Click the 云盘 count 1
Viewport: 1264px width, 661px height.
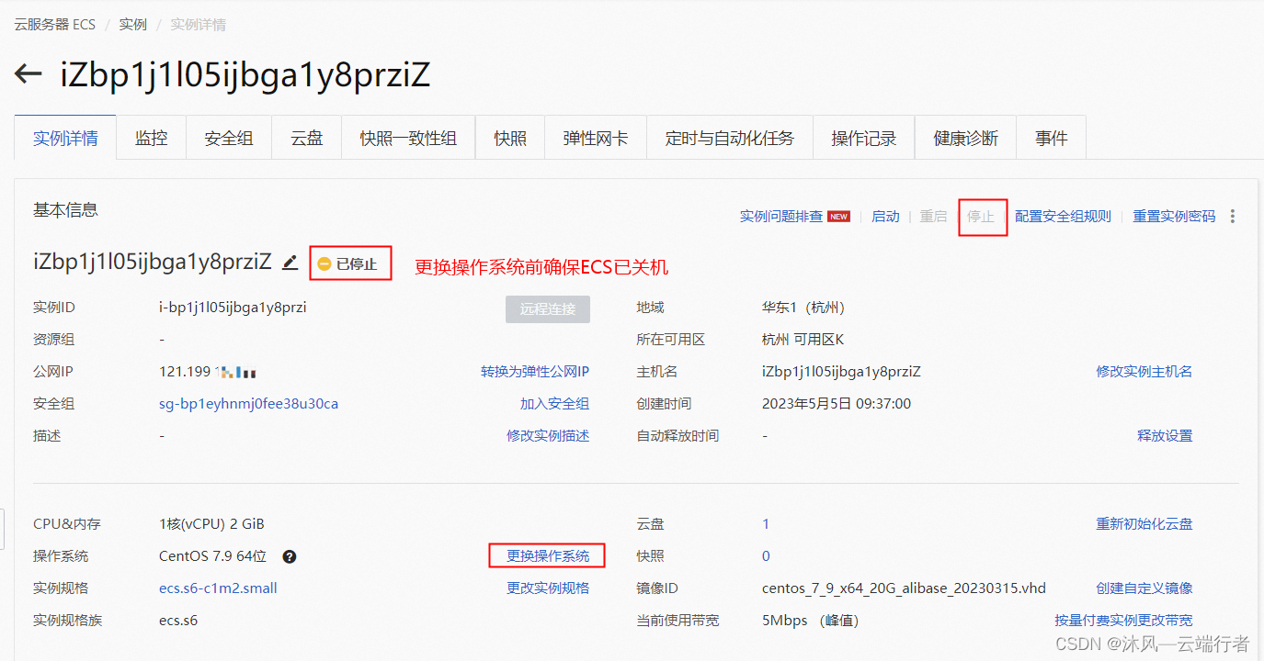click(x=766, y=524)
